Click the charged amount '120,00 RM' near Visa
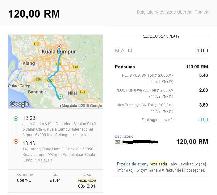The image size is (217, 195). point(192,142)
